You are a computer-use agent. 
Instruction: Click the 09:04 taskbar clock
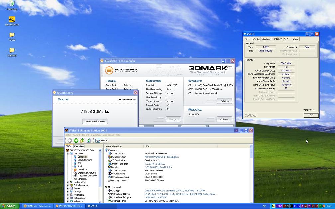[329, 206]
